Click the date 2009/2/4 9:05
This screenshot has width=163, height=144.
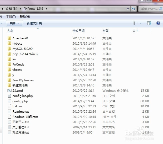click(82, 132)
